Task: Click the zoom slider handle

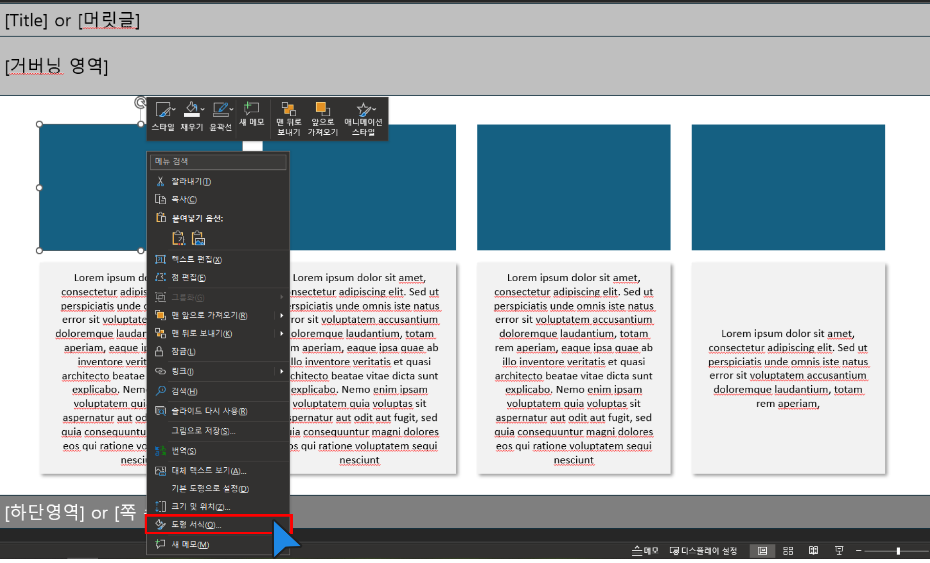Action: (x=898, y=551)
